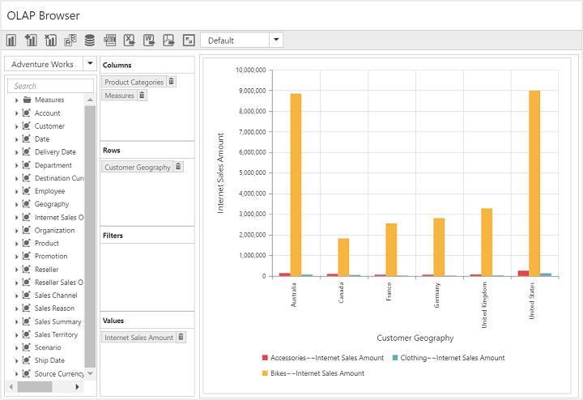Expand the Customer dimension node

(x=16, y=126)
